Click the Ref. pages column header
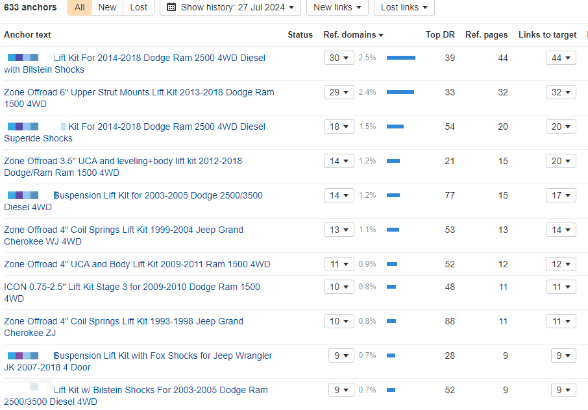The height and width of the screenshot is (410, 588). 486,35
